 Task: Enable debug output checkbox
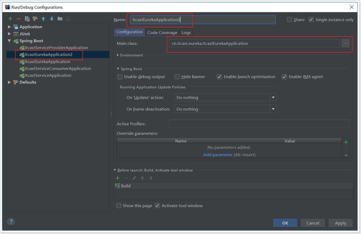pos(120,77)
